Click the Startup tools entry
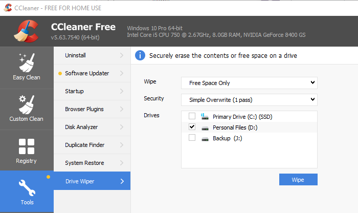Image resolution: width=358 pixels, height=213 pixels. coord(75,91)
